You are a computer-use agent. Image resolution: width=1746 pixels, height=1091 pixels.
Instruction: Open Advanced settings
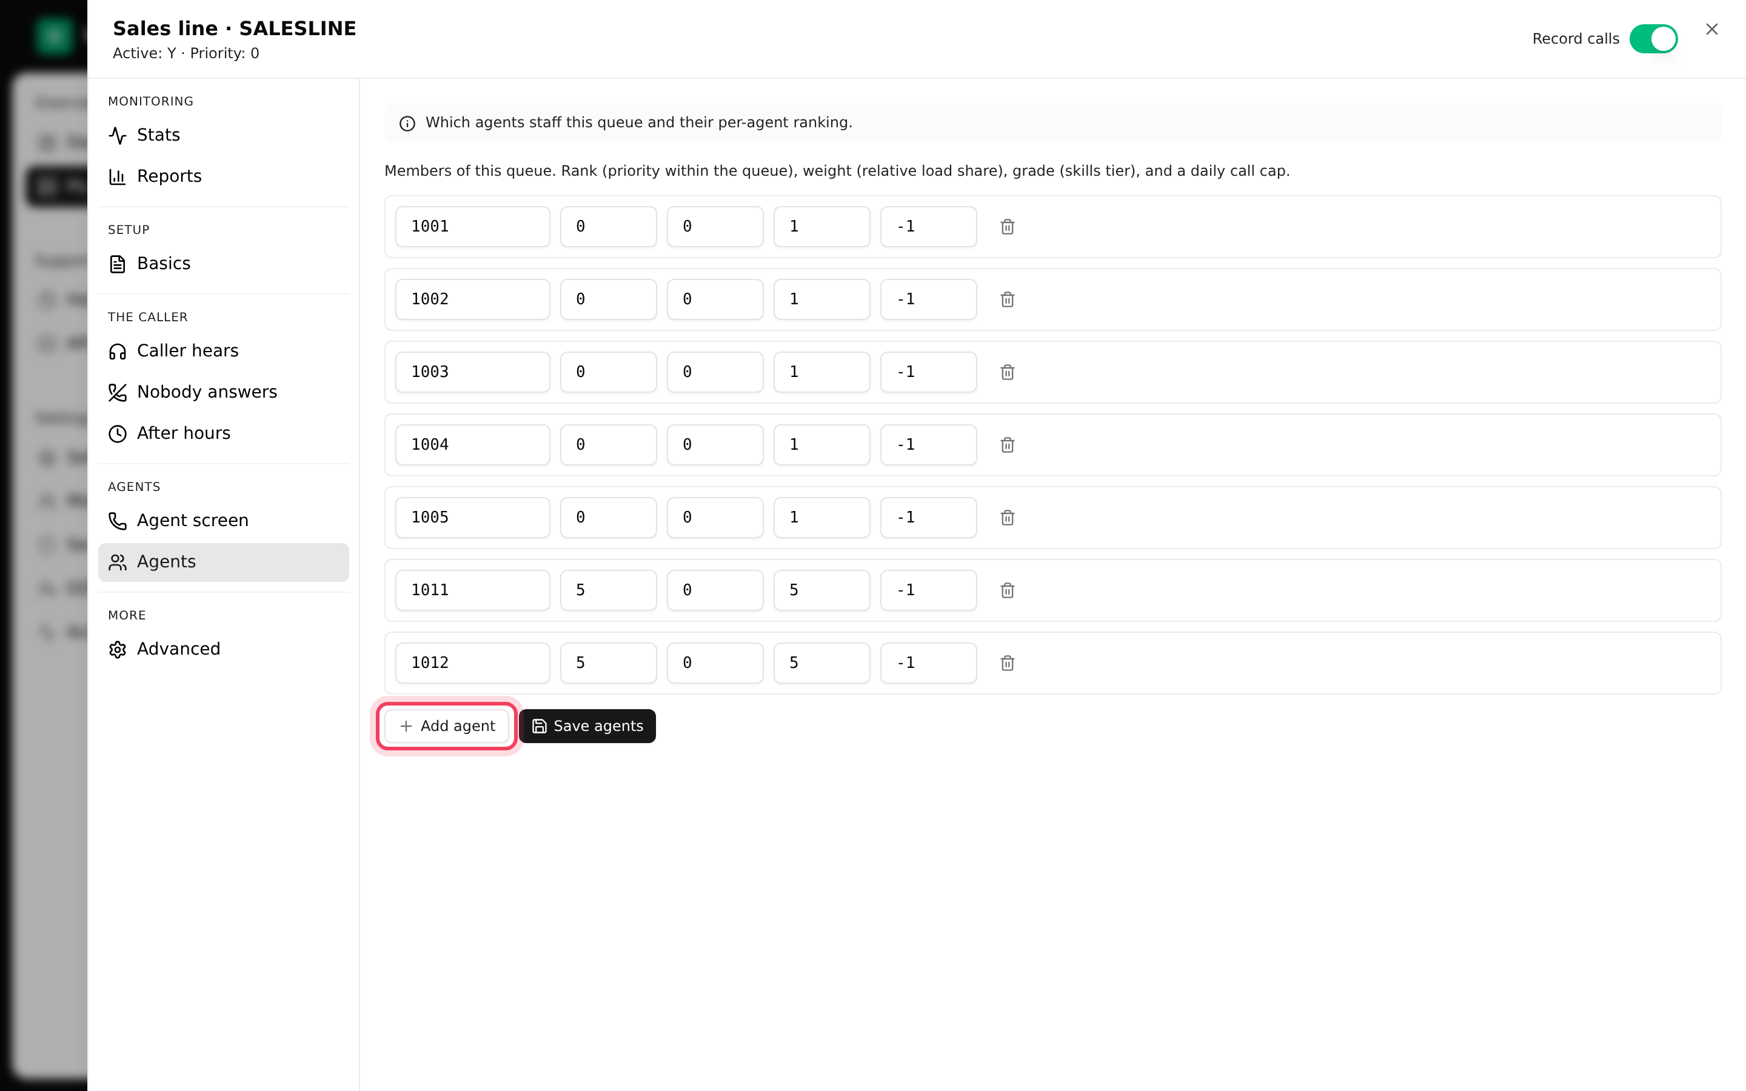coord(223,649)
